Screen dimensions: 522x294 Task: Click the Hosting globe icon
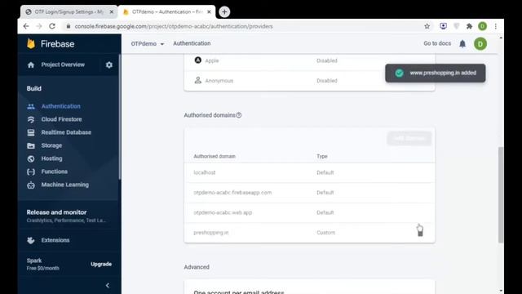[x=31, y=158]
